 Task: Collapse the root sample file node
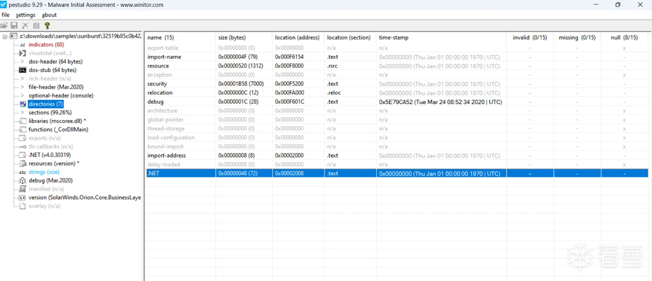[x=5, y=36]
